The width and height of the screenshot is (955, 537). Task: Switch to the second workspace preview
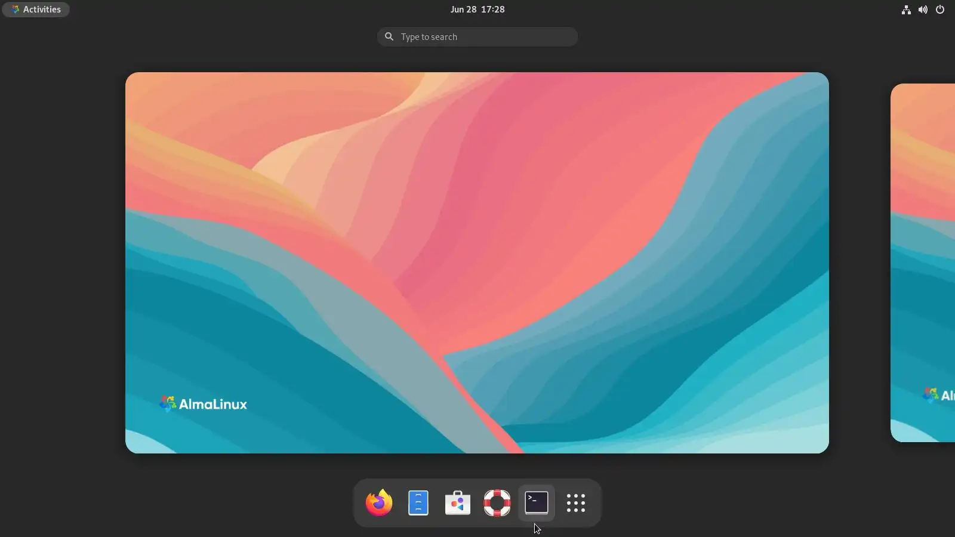[x=923, y=263]
